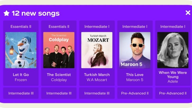
Task: Open Pre-Advanced II card below Adele
Action: point(173,93)
